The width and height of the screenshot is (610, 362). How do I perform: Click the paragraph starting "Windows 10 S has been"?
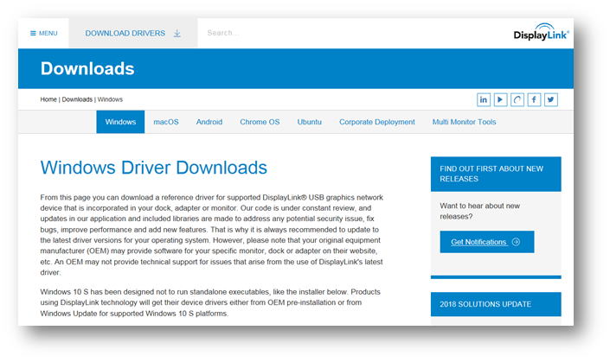tap(210, 302)
